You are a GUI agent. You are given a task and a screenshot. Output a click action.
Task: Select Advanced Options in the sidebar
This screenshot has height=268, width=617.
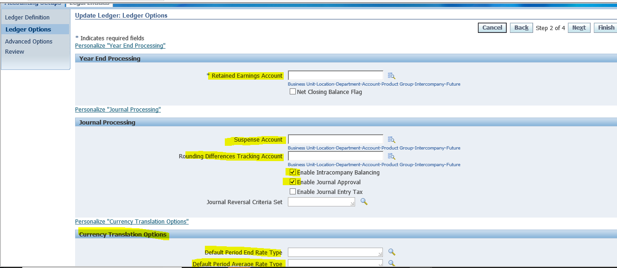[28, 41]
